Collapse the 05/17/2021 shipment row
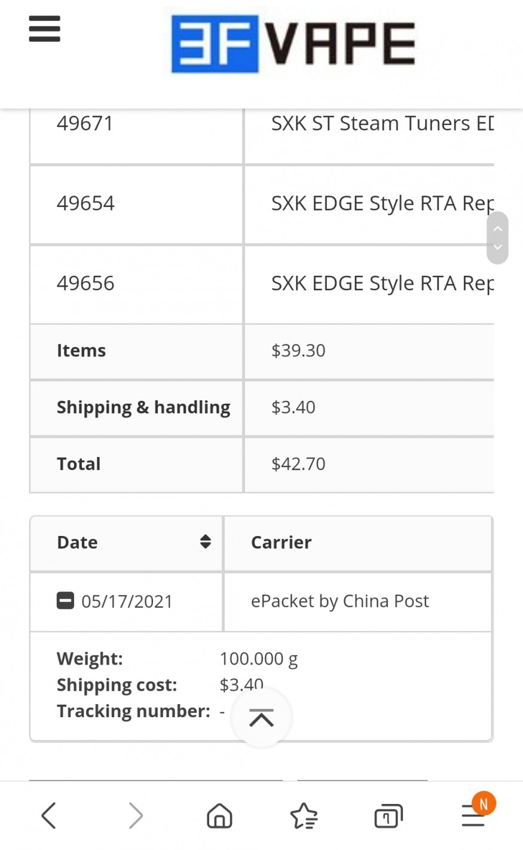Screen dimensions: 523x850 click(x=65, y=600)
